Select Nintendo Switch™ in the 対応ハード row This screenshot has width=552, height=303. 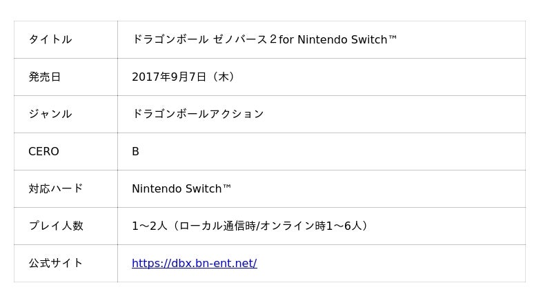[181, 188]
